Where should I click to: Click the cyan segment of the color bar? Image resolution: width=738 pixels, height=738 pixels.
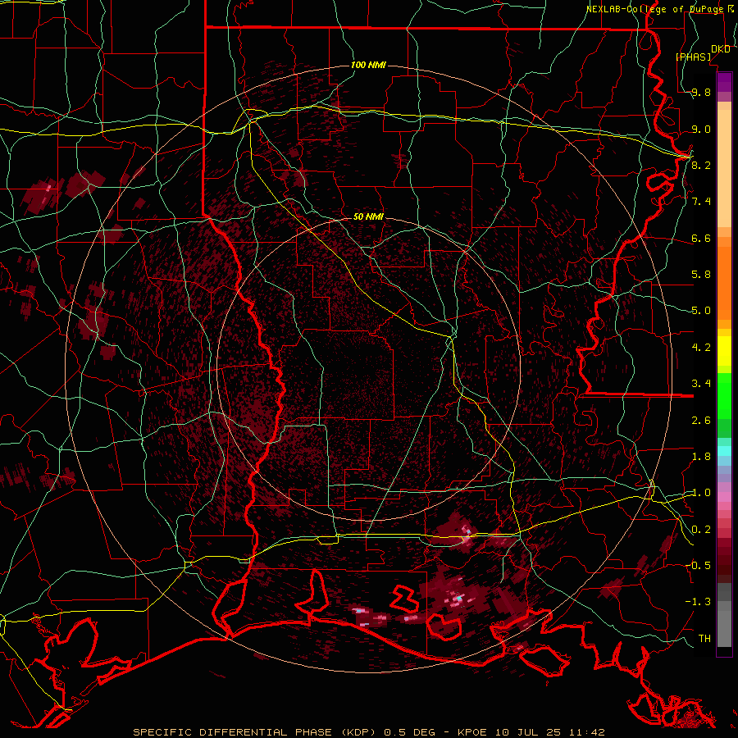(x=724, y=451)
